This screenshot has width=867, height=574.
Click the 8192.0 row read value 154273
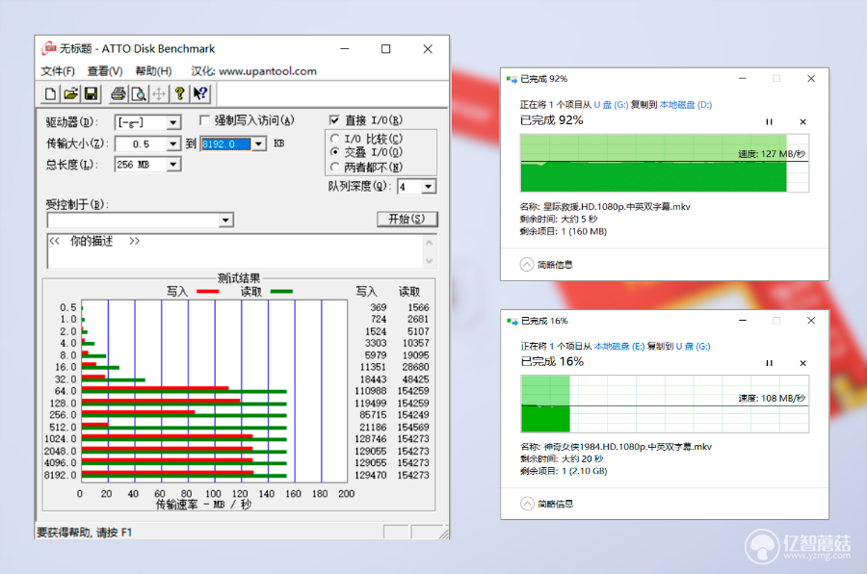click(x=413, y=475)
